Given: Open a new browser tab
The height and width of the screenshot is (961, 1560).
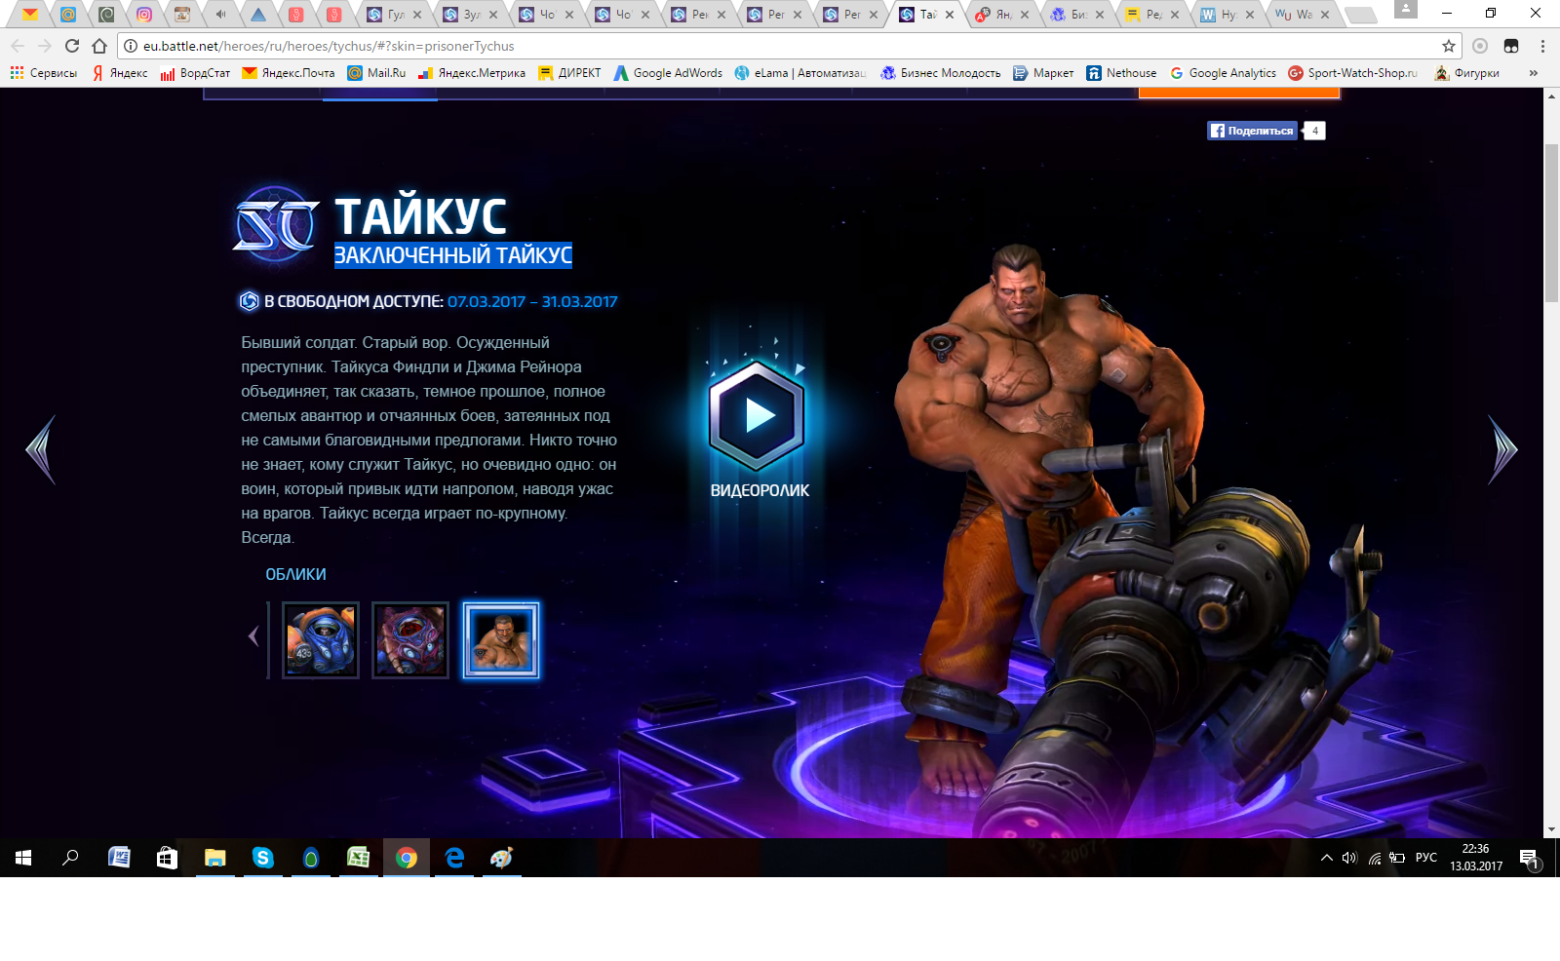Looking at the screenshot, I should (x=1360, y=15).
